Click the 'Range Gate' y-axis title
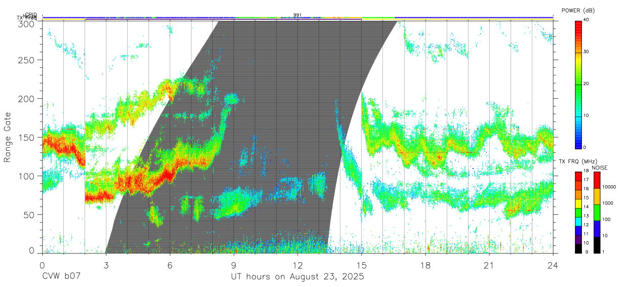 click(x=8, y=138)
